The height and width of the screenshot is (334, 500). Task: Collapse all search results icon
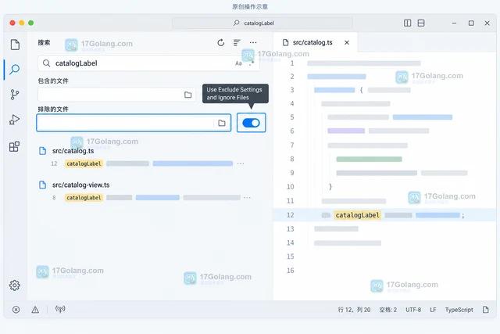237,43
